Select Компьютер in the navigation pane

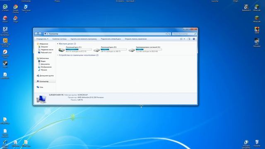[x=44, y=82]
